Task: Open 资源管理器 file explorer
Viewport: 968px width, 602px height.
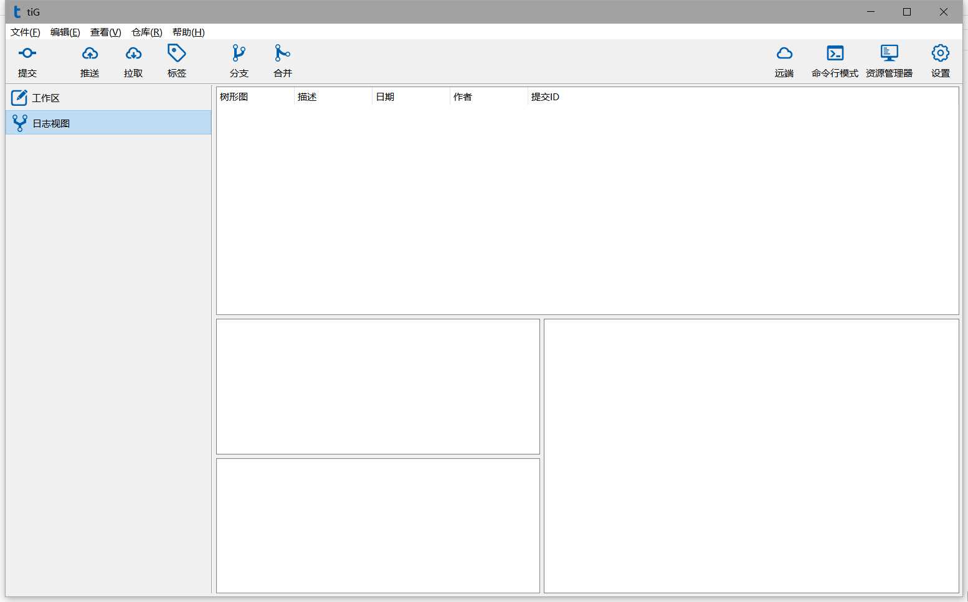Action: point(889,60)
